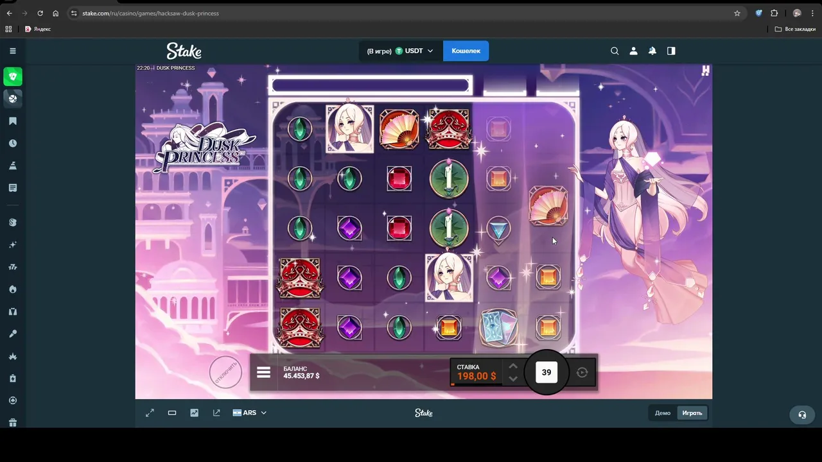Screen dimensions: 822x462
Task: Open the Stake sidebar hamburger menu
Action: (12, 51)
